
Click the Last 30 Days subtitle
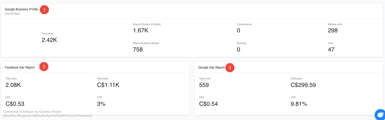pyautogui.click(x=12, y=14)
